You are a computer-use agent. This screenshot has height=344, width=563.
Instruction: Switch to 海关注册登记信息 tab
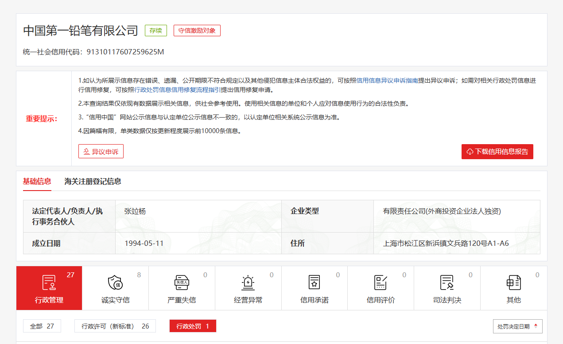pos(93,181)
